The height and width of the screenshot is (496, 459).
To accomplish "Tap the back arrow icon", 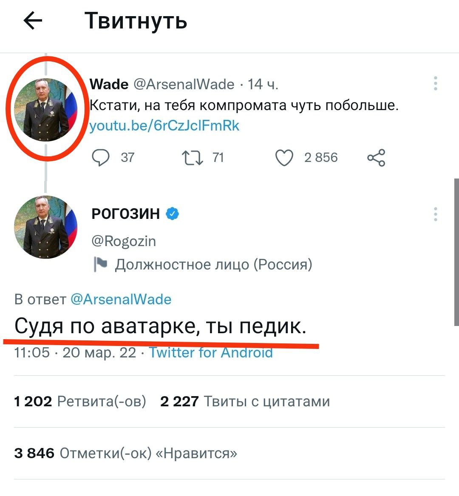I will (x=33, y=20).
